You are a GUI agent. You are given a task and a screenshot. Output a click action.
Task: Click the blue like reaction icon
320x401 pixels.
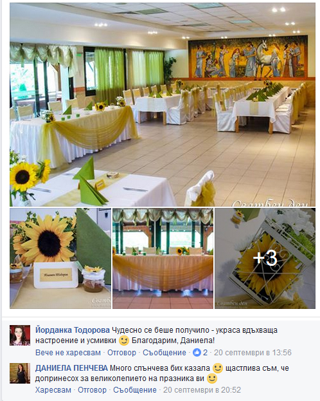point(197,353)
